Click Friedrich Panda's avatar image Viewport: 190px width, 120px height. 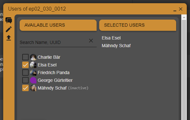pos(33,73)
